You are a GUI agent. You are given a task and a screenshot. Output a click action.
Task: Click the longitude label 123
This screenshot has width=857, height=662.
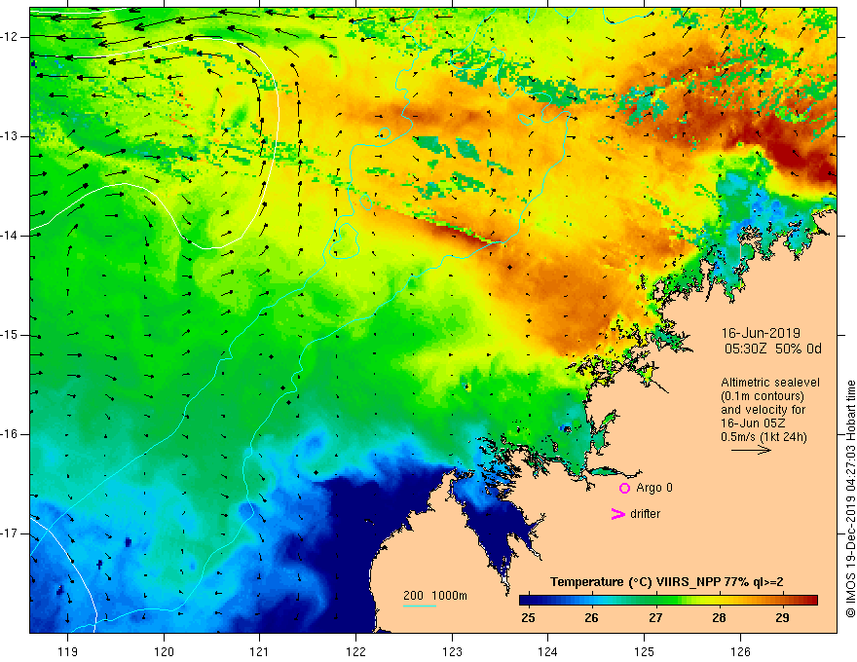(452, 651)
